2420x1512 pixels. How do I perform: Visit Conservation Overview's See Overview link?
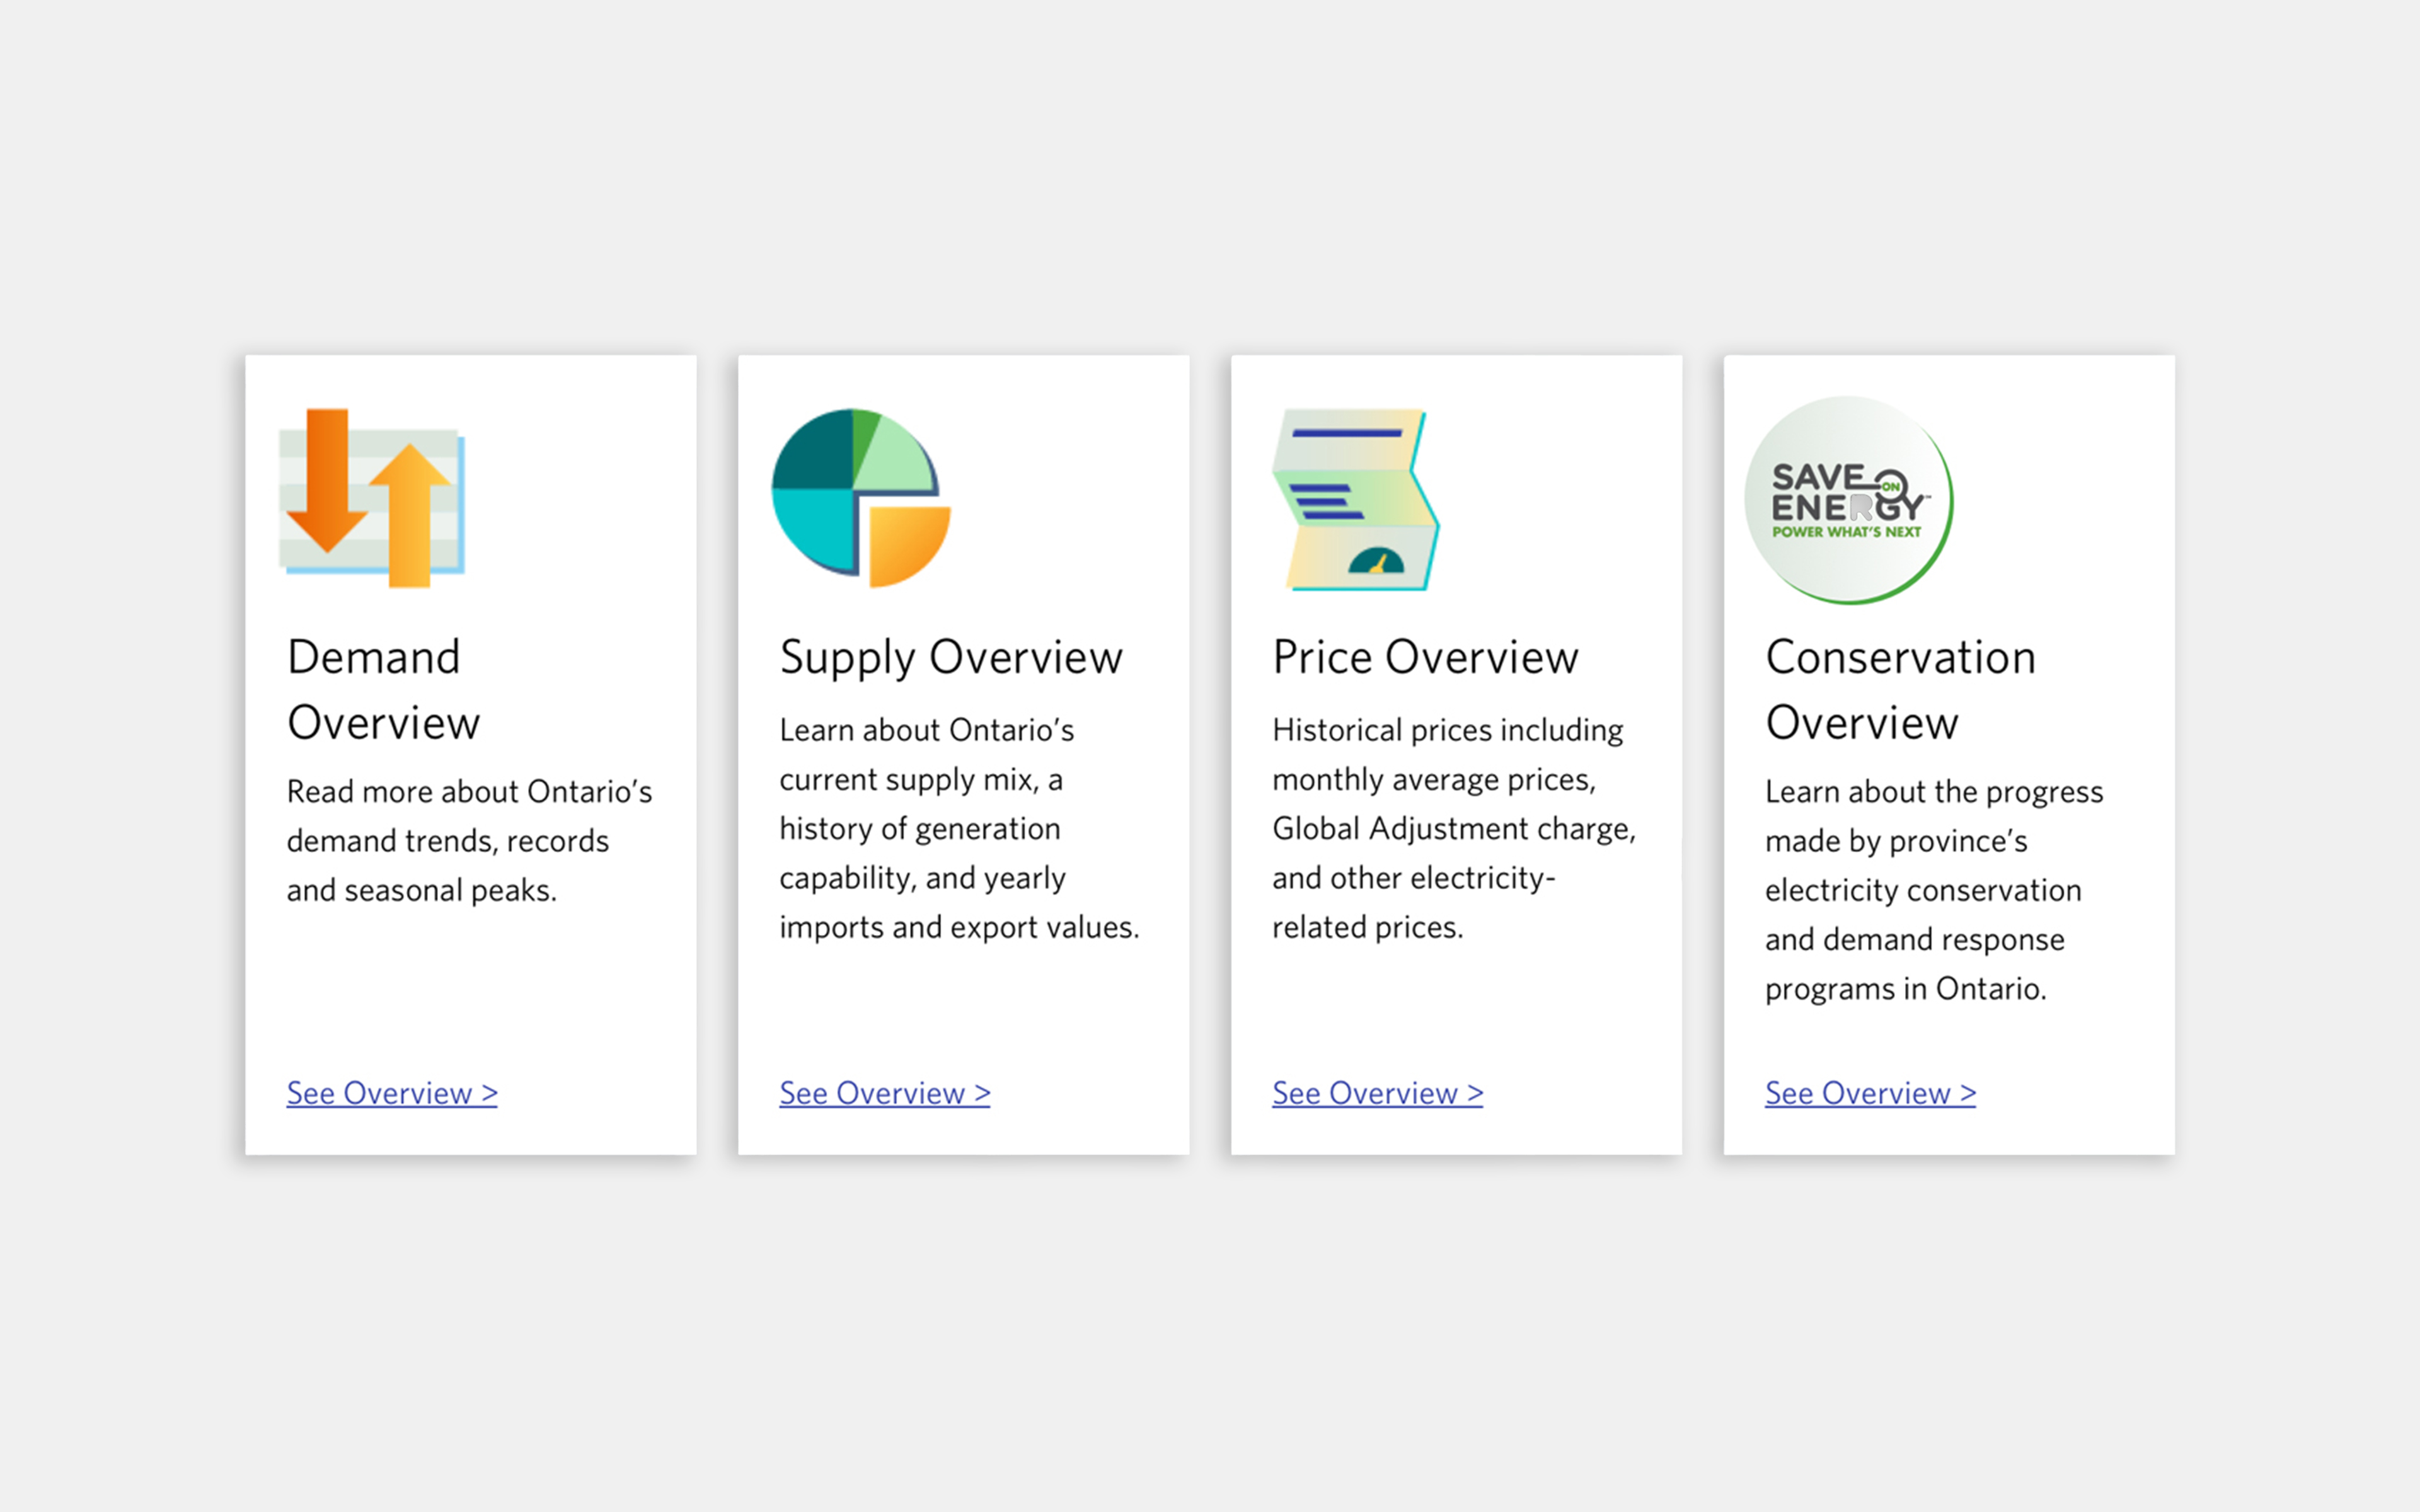tap(1870, 1093)
